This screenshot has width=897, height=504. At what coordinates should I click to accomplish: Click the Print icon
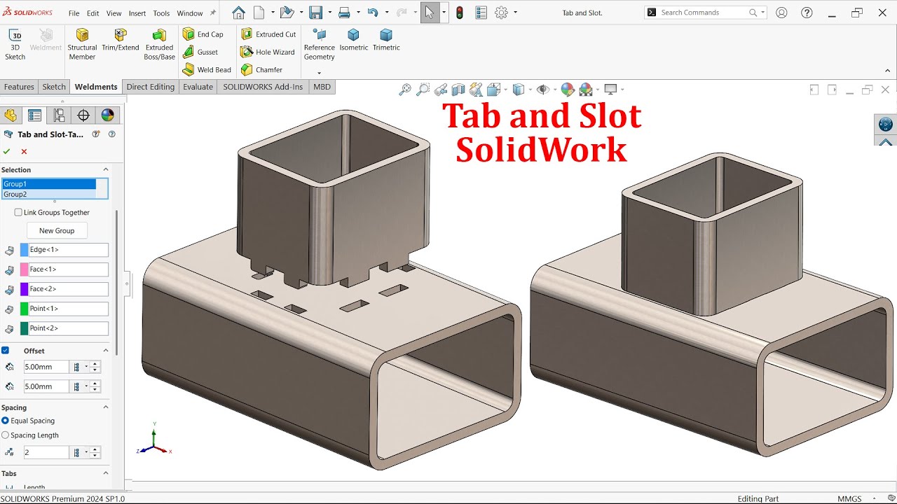point(344,13)
